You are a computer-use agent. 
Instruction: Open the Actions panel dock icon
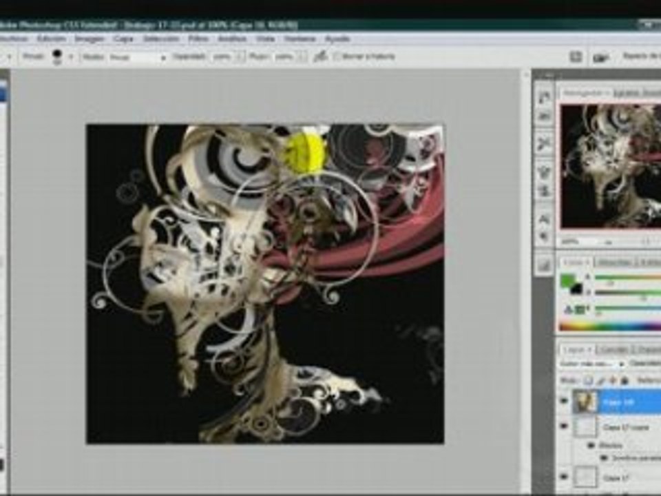pyautogui.click(x=544, y=116)
